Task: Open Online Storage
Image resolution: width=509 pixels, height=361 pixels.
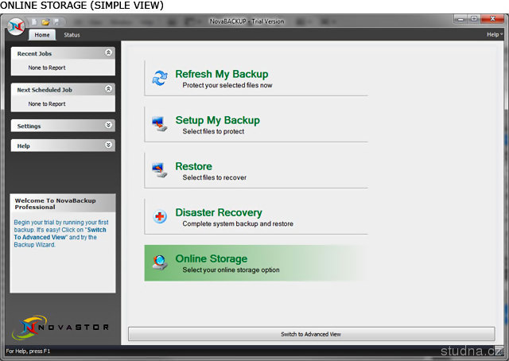Action: click(256, 263)
